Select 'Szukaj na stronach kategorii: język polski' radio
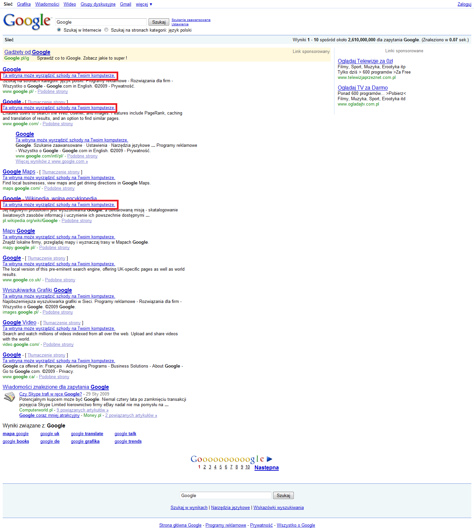The width and height of the screenshot is (474, 532). click(106, 30)
